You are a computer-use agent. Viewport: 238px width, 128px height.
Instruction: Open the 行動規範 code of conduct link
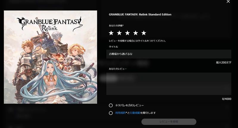click(135, 113)
